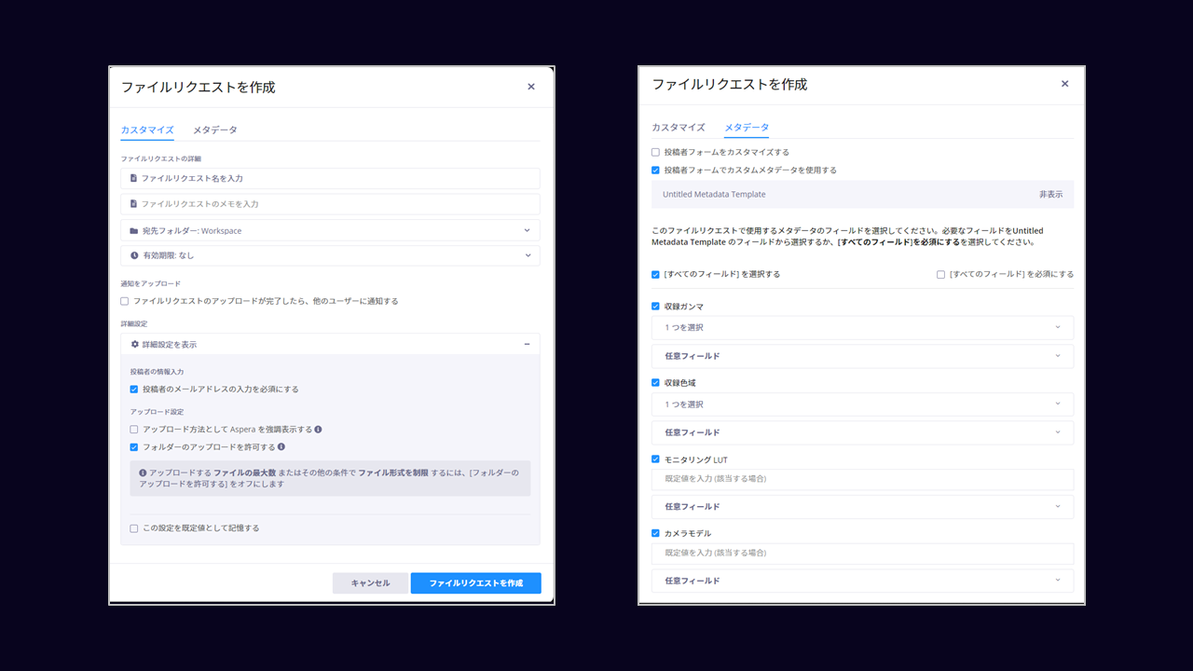Viewport: 1193px width, 671px height.
Task: Uncheck 投稿者のメールアドレスの入力を必須にする
Action: (x=134, y=390)
